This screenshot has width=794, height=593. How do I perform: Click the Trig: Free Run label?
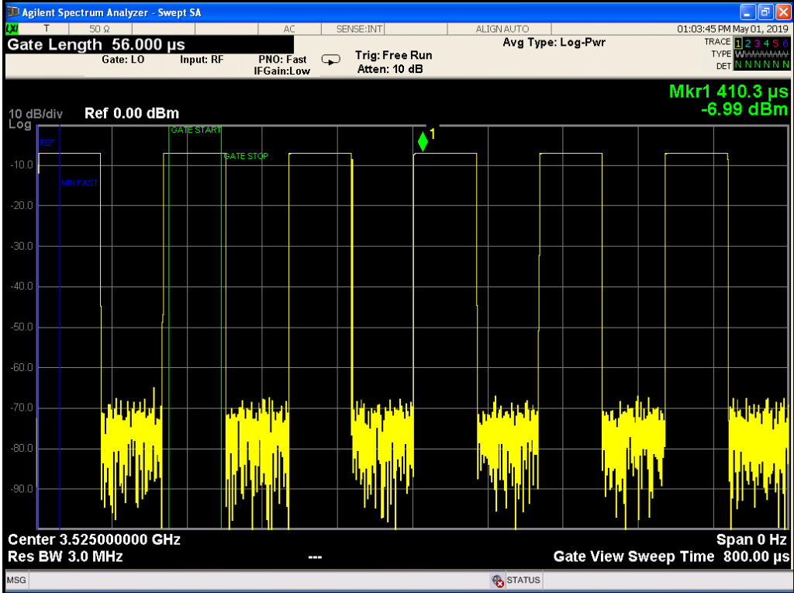[x=393, y=55]
